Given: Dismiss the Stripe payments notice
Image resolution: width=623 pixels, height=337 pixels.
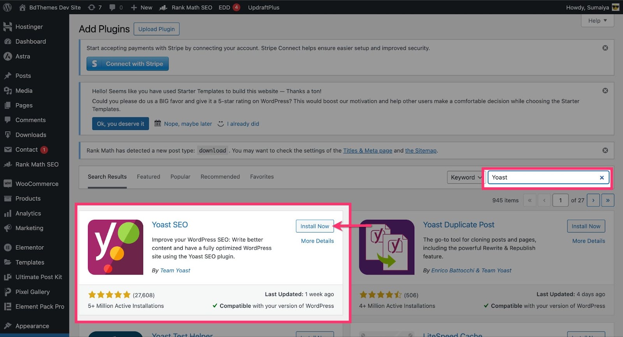Looking at the screenshot, I should coord(605,48).
